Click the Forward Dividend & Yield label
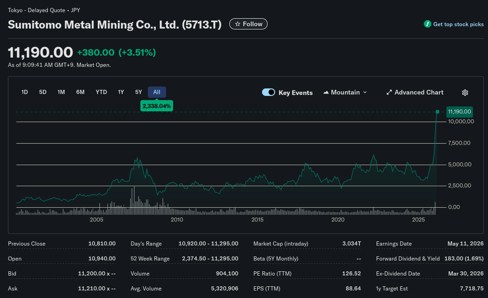This screenshot has width=488, height=298. pos(408,259)
